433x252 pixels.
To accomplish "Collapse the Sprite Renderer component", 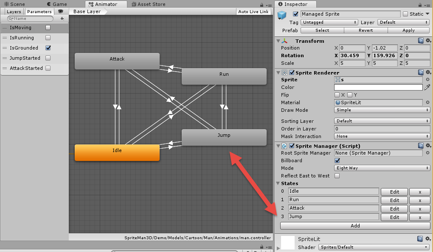I will click(x=278, y=72).
